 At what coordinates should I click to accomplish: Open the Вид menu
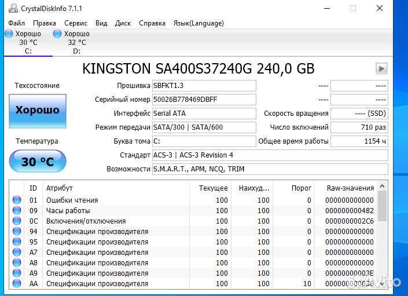pos(101,23)
